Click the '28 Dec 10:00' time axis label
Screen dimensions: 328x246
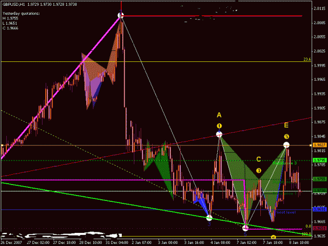(91, 243)
